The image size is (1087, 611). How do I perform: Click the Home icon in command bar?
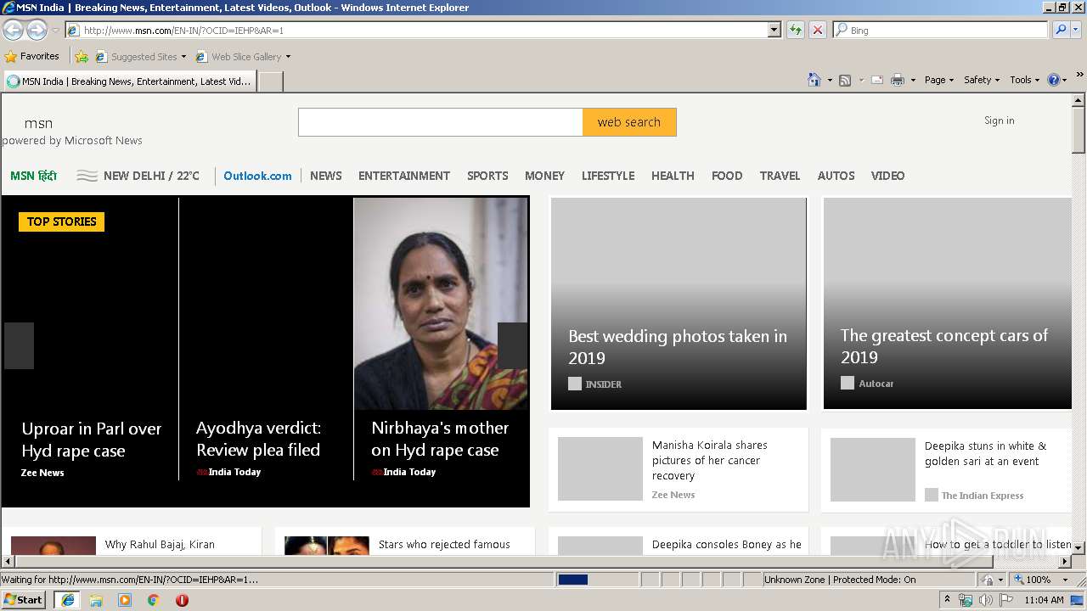814,80
